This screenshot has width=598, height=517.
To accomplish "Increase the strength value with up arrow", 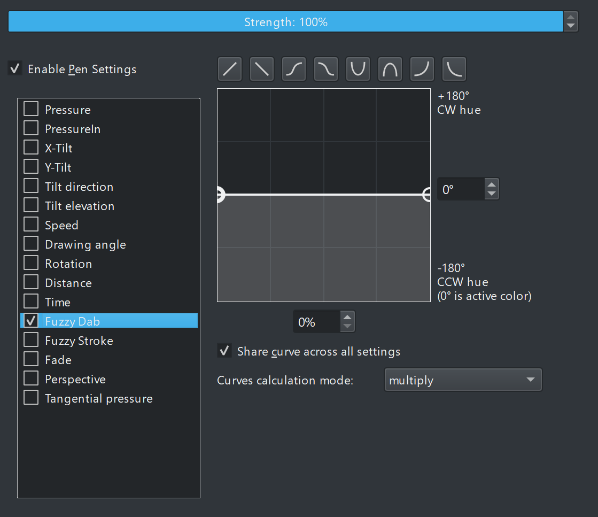I will coord(571,17).
